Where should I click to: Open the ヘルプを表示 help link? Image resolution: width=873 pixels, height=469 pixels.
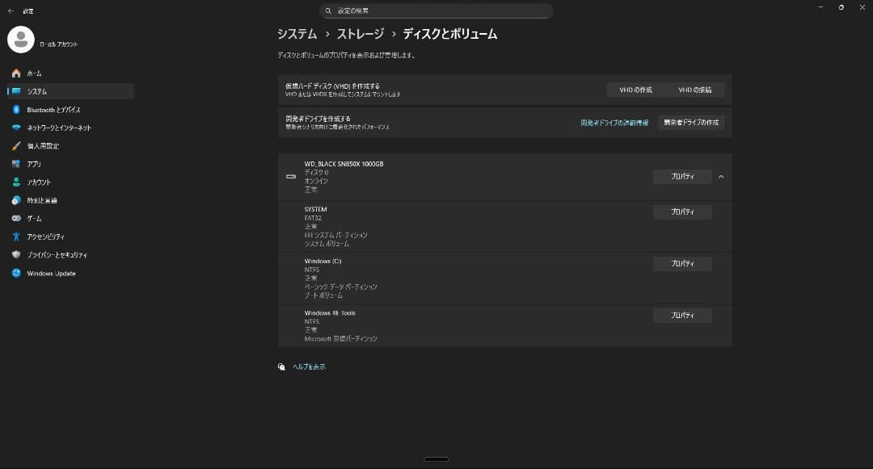pyautogui.click(x=309, y=366)
